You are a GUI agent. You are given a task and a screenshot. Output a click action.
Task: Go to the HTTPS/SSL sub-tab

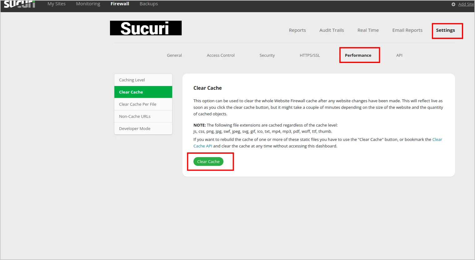pyautogui.click(x=310, y=55)
